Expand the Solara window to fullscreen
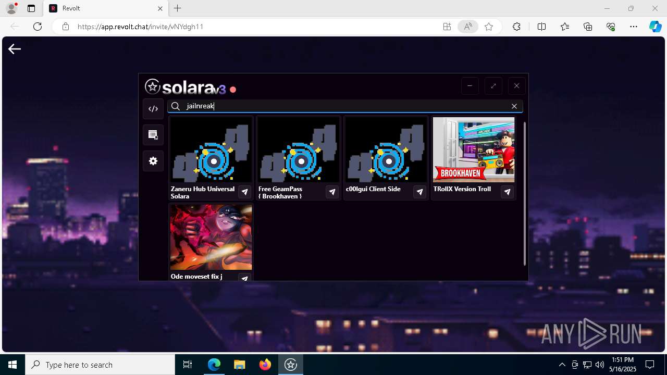This screenshot has width=667, height=375. (x=493, y=86)
